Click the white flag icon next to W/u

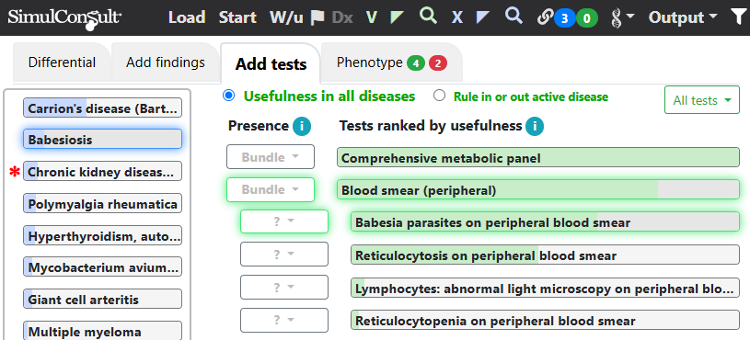pyautogui.click(x=317, y=17)
